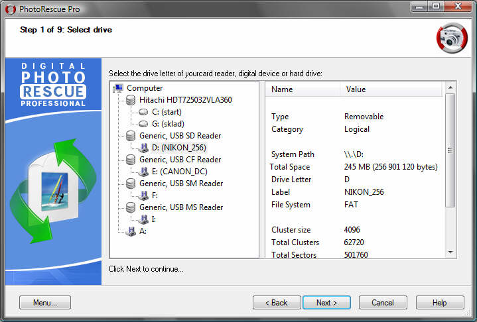Click the A: floppy drive icon
The width and height of the screenshot is (477, 322).
(x=131, y=231)
